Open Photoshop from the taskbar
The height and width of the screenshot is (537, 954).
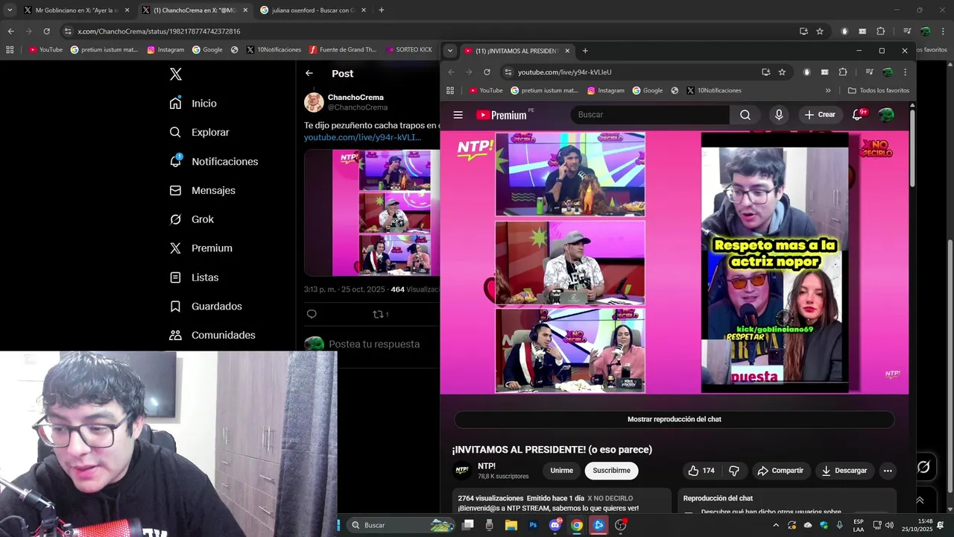click(533, 525)
